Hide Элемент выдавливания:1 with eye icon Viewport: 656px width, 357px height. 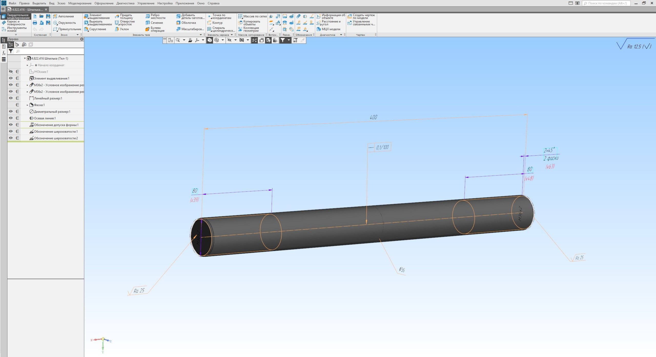11,78
